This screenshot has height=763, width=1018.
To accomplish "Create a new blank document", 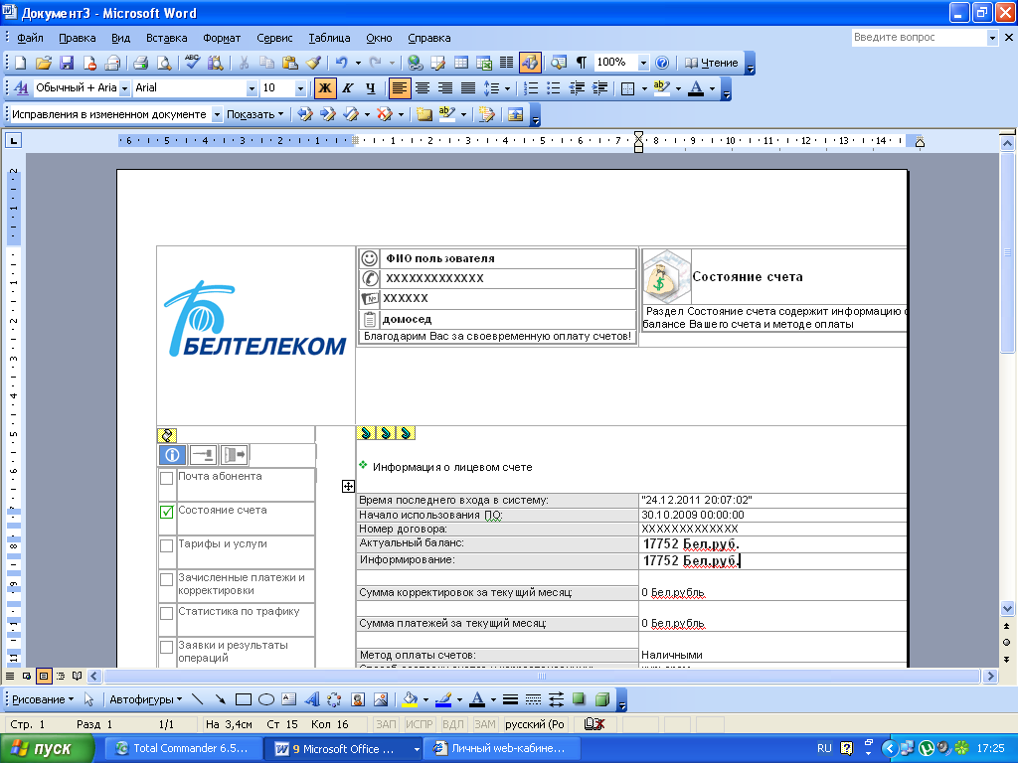I will [21, 63].
